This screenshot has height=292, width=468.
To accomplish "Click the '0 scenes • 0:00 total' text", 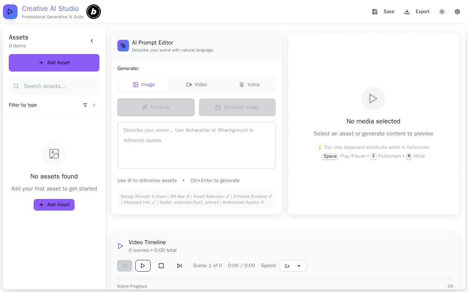I will pyautogui.click(x=152, y=250).
